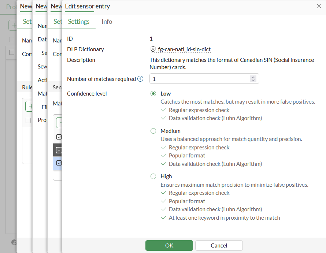Click the green checkmark beside Regular expression check under Low

coord(164,110)
